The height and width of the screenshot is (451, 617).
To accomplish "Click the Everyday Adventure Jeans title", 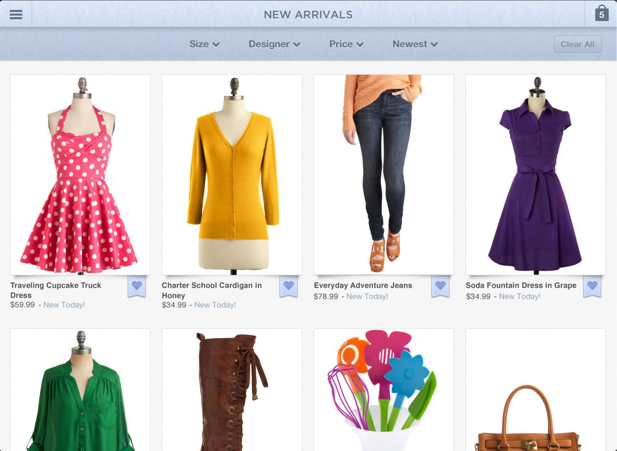I will (363, 285).
